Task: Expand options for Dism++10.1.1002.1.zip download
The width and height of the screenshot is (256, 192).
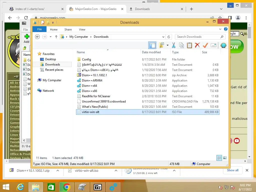Action: [58, 170]
